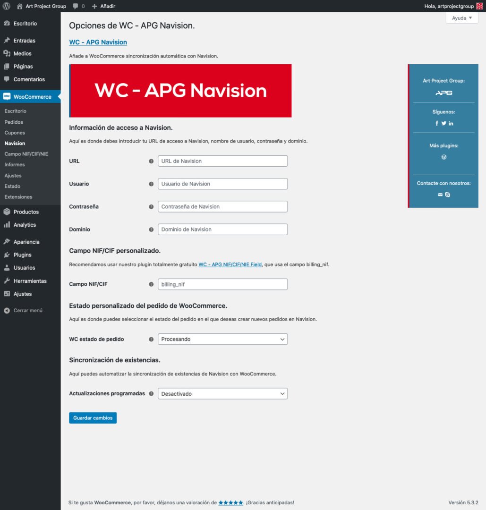Click the Twitter bird icon
Viewport: 486px width, 510px height.
click(x=444, y=123)
